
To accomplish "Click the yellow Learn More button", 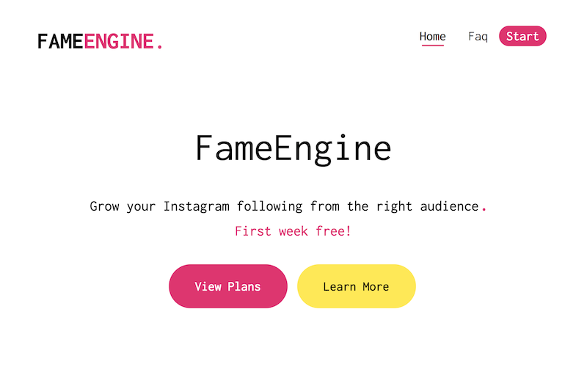I will (x=356, y=286).
